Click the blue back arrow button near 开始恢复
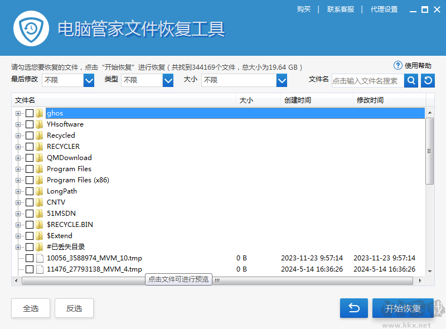 click(353, 308)
